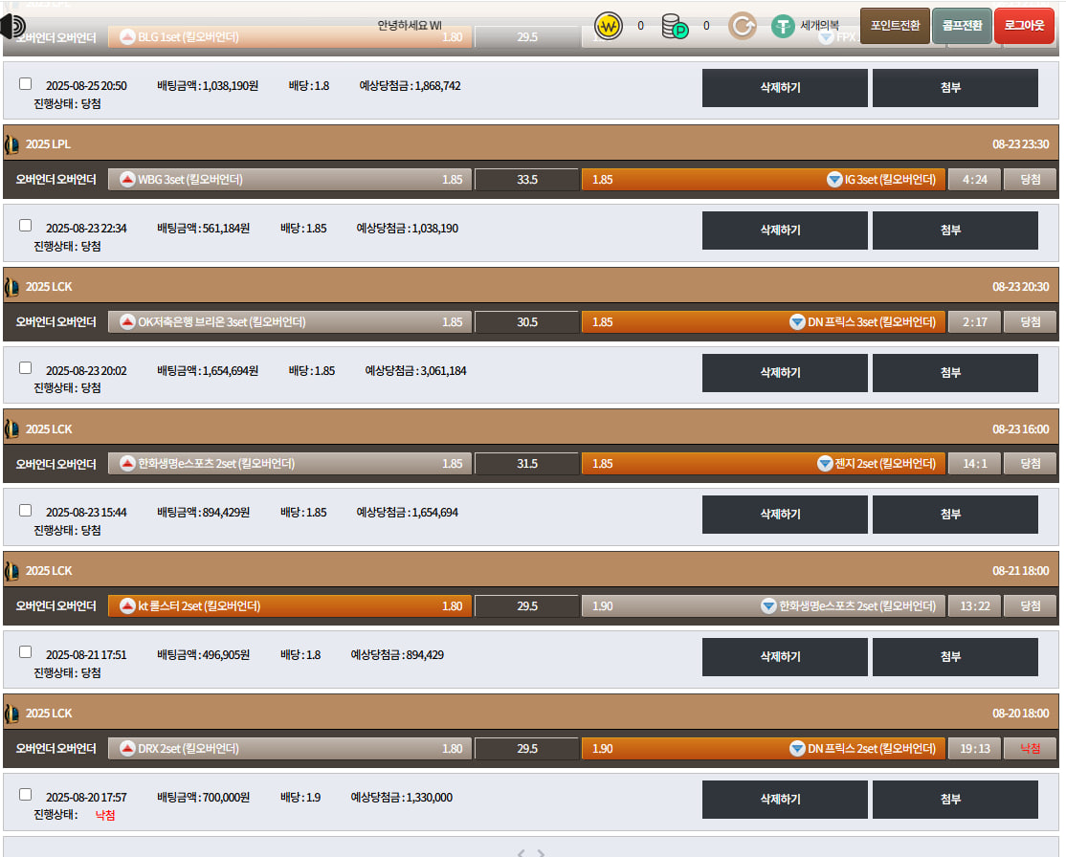Click the circular refresh icon in header

742,26
